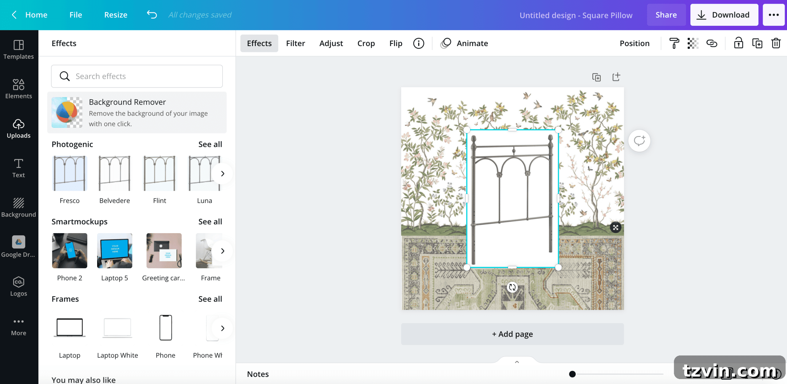Image resolution: width=787 pixels, height=384 pixels.
Task: Click the transparency checkerboard icon
Action: tap(693, 43)
